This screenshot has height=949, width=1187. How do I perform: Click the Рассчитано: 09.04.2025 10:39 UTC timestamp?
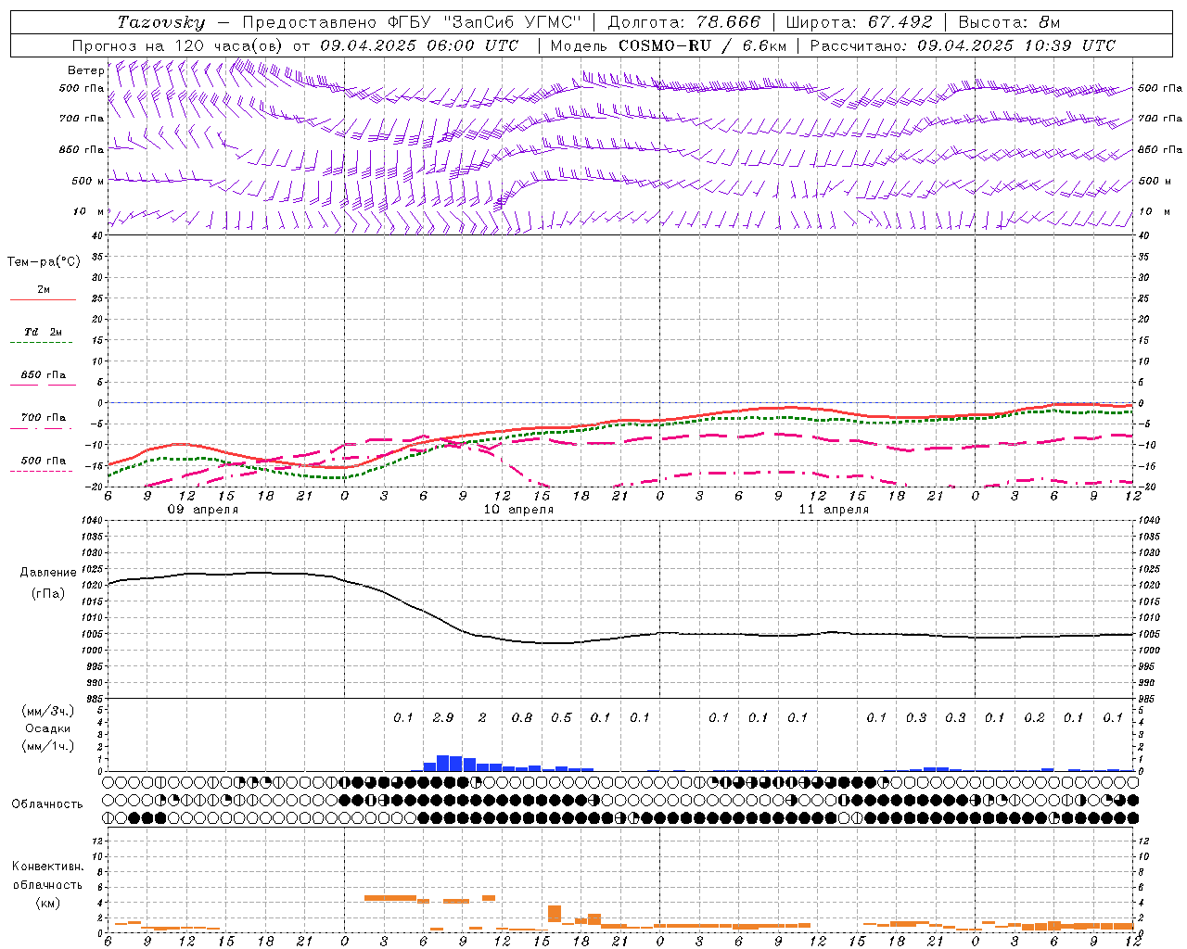(963, 45)
